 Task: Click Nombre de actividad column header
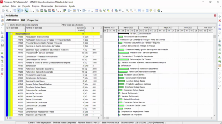pos(51,29)
